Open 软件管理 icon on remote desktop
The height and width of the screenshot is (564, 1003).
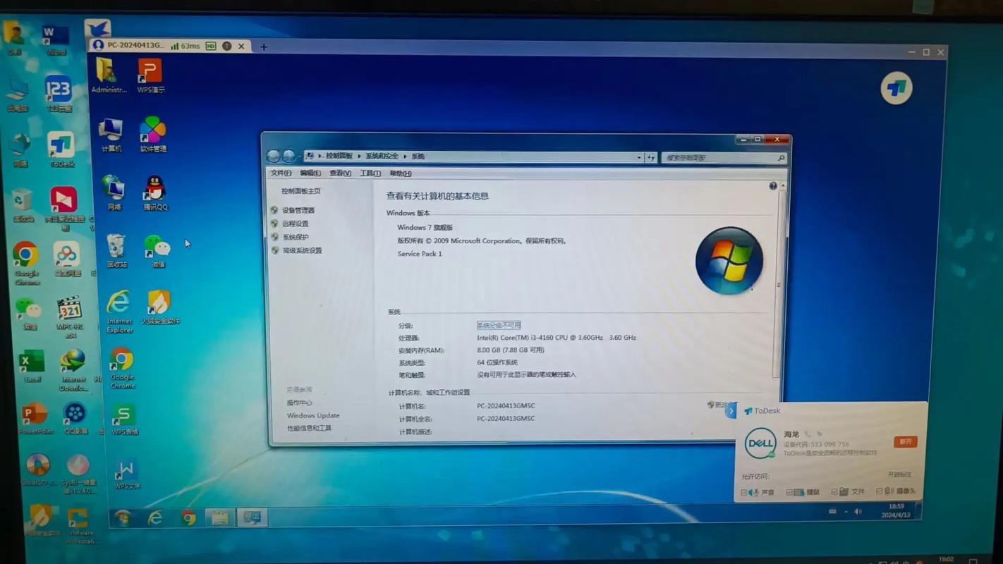coord(152,135)
